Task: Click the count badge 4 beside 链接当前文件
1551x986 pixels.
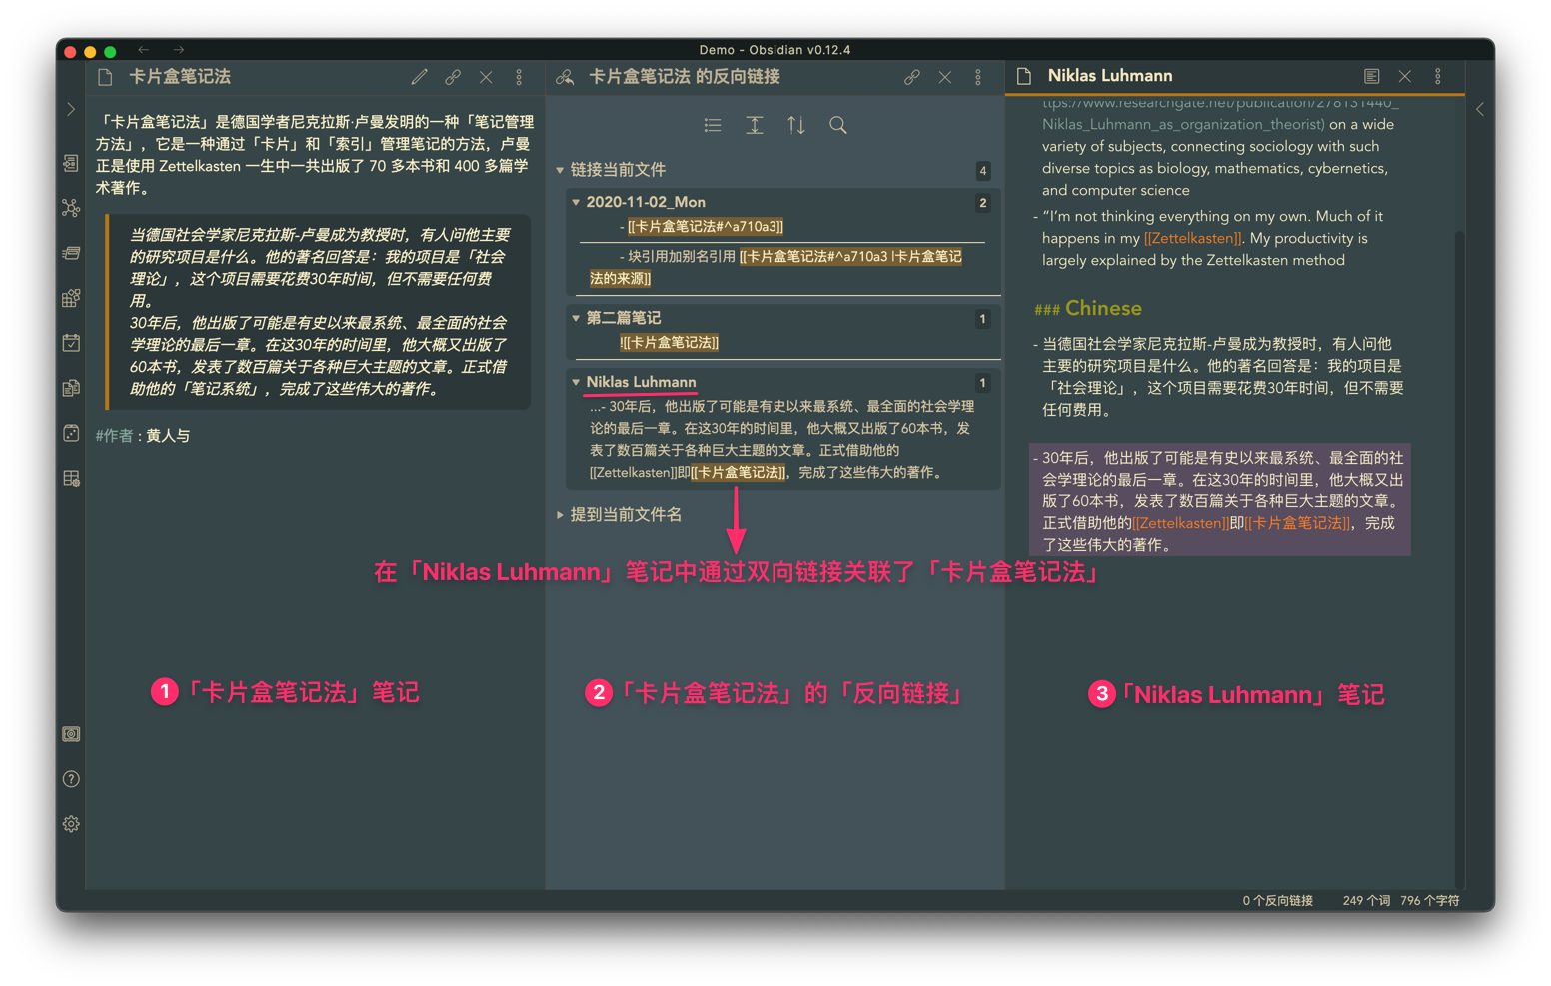Action: pos(983,170)
